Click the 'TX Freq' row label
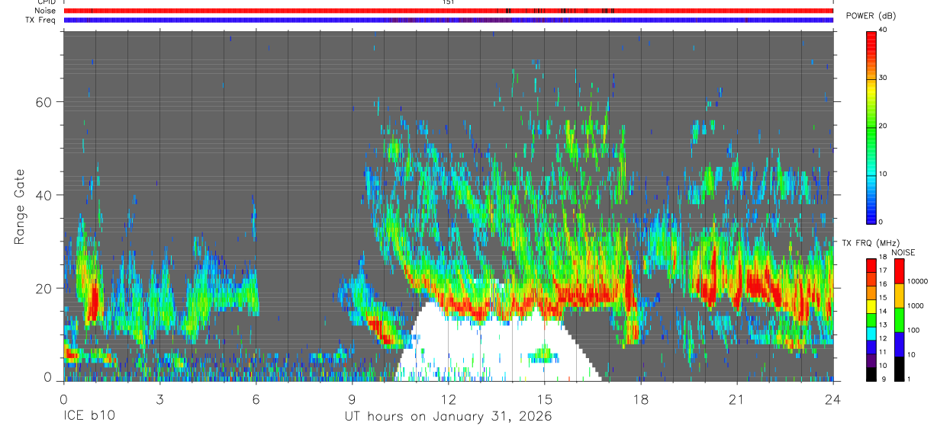Image resolution: width=937 pixels, height=432 pixels. [40, 20]
